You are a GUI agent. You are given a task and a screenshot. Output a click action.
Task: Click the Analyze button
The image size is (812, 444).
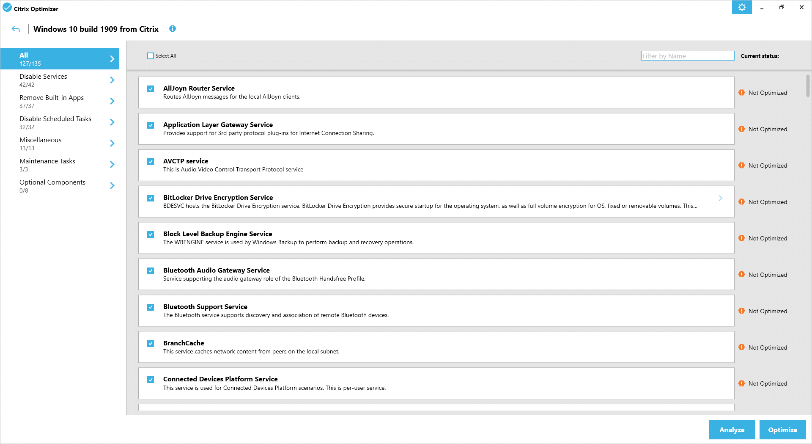pyautogui.click(x=732, y=430)
